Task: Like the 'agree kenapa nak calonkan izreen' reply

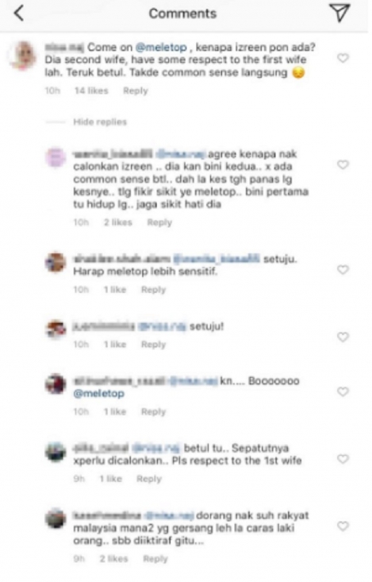Action: (x=343, y=164)
